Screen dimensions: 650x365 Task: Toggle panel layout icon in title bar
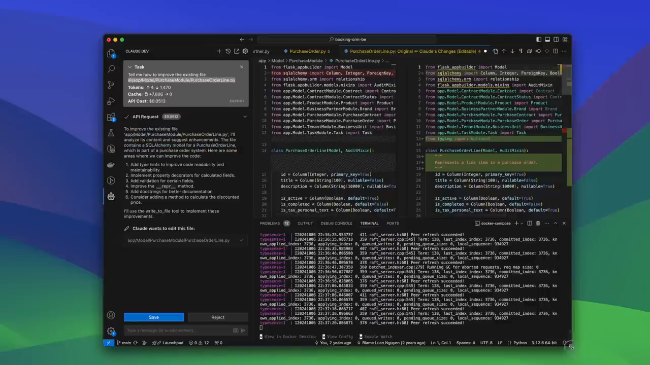pyautogui.click(x=547, y=39)
